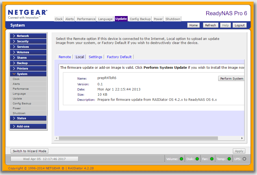
Task: Open Clock in System sidebar list
Action: pyautogui.click(x=28, y=79)
